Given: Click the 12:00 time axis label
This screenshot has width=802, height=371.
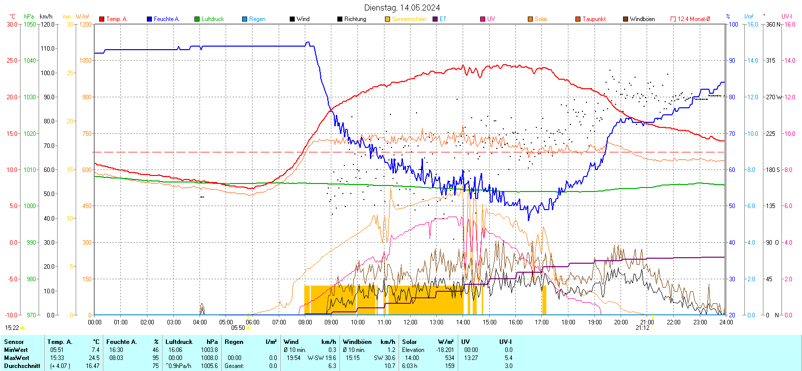Looking at the screenshot, I should point(410,322).
